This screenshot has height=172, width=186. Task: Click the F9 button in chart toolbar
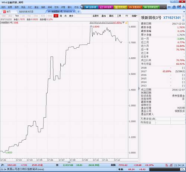[x=126, y=16]
